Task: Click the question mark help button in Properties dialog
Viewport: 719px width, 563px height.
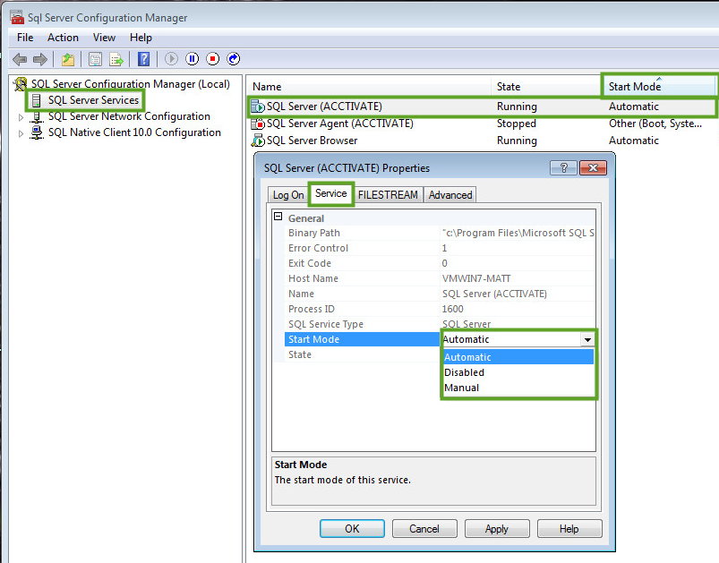Action: (x=563, y=167)
